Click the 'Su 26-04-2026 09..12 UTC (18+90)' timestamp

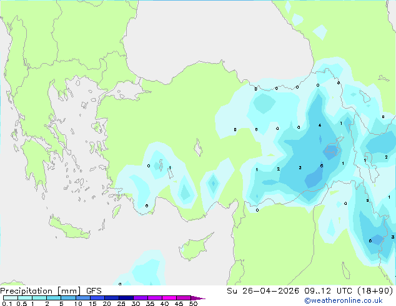310,291
